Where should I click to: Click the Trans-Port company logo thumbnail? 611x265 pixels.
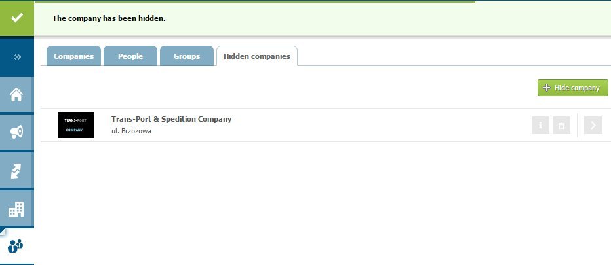point(76,125)
